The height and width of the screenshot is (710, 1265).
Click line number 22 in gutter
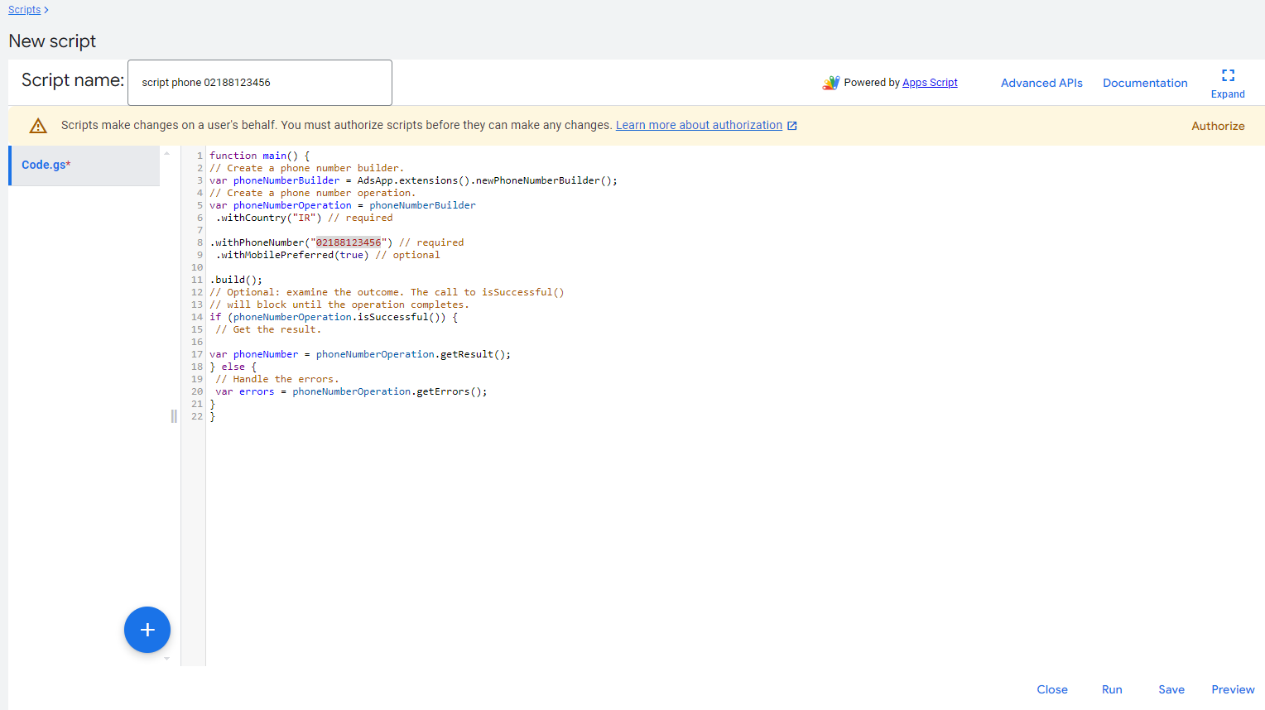[x=197, y=416]
